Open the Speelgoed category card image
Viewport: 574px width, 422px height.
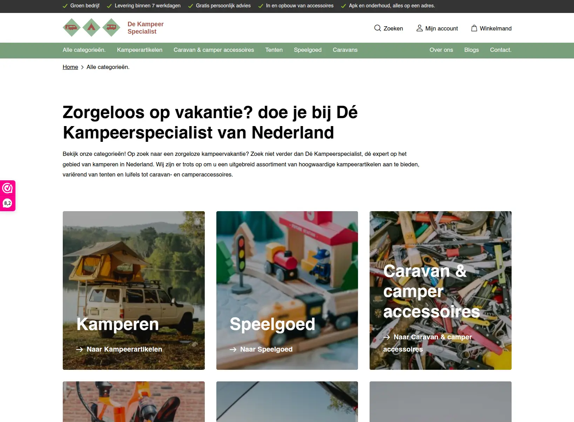click(287, 290)
